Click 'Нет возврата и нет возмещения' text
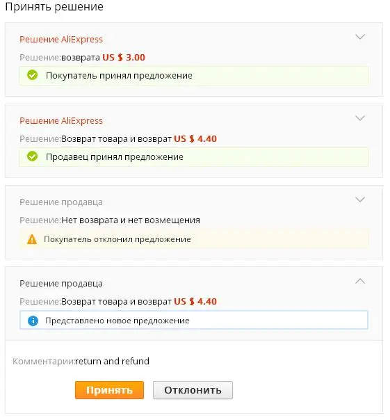 point(131,220)
